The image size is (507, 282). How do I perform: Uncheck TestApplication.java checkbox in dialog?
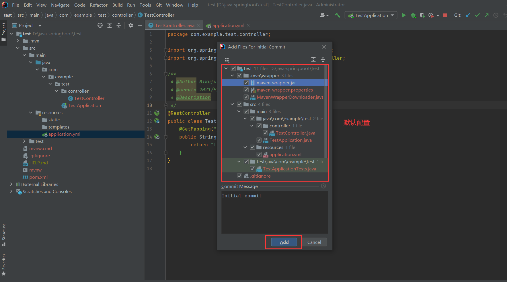point(259,140)
